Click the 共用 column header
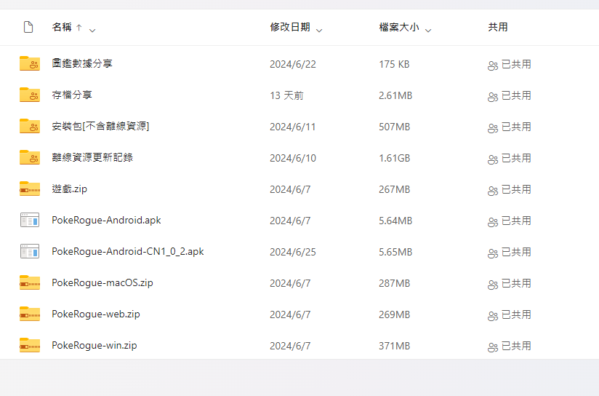 (498, 27)
